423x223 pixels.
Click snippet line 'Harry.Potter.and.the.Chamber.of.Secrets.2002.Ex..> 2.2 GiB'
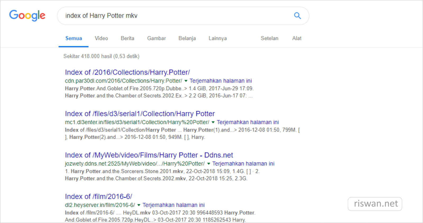[x=159, y=96]
